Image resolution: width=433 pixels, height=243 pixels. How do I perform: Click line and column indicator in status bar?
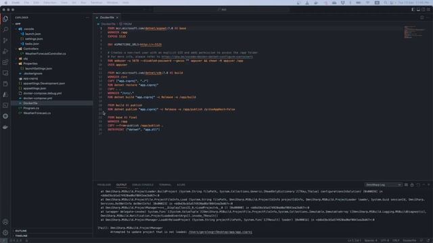tap(354, 240)
